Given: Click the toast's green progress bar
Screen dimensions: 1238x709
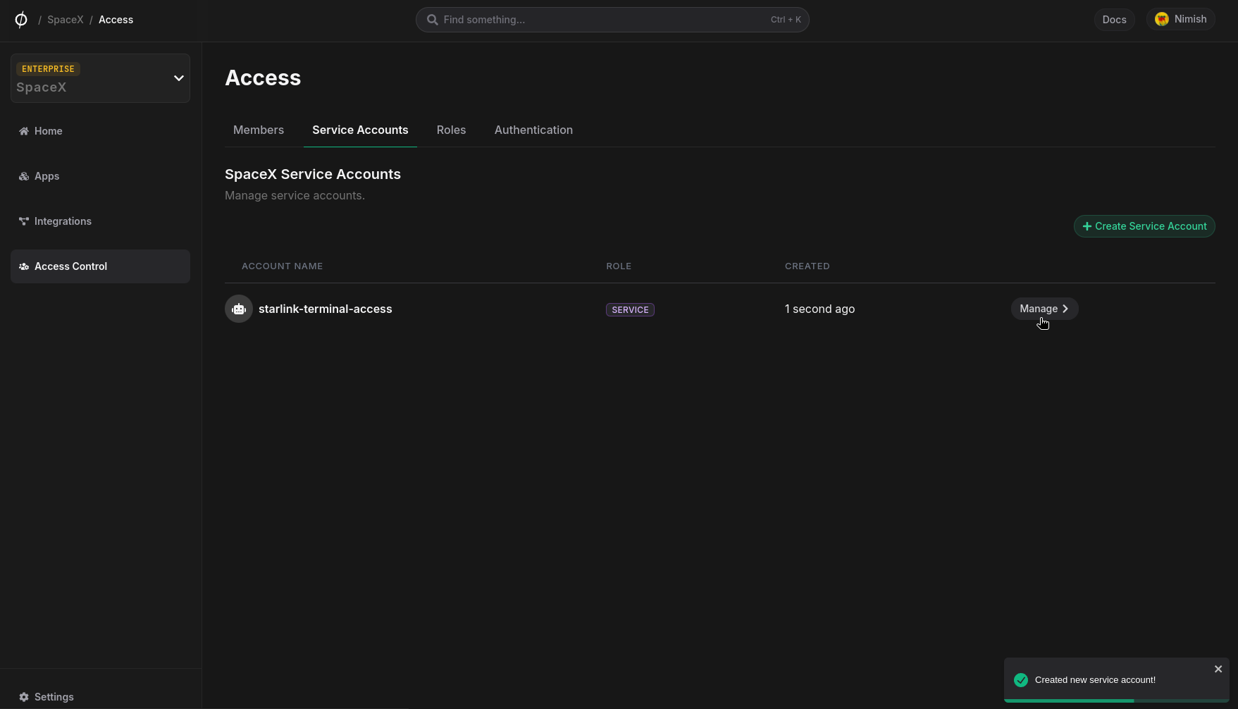Looking at the screenshot, I should [x=1069, y=701].
